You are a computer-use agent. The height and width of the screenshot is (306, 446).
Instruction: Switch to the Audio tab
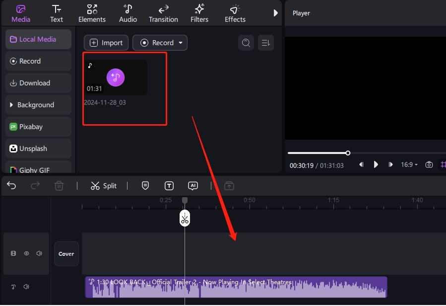tap(127, 13)
